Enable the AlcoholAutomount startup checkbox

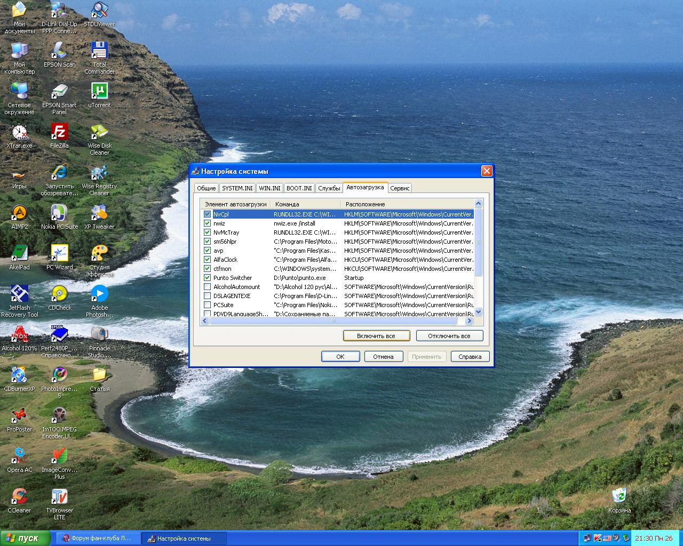point(207,287)
